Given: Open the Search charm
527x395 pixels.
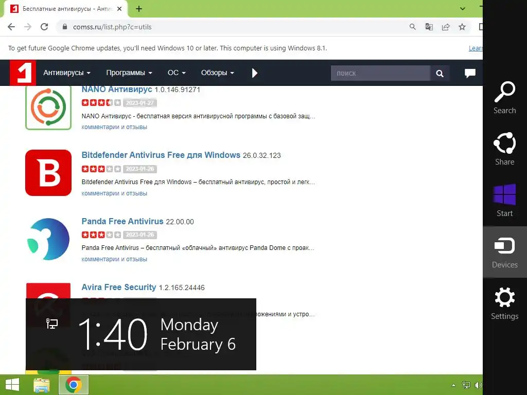Looking at the screenshot, I should pyautogui.click(x=504, y=97).
